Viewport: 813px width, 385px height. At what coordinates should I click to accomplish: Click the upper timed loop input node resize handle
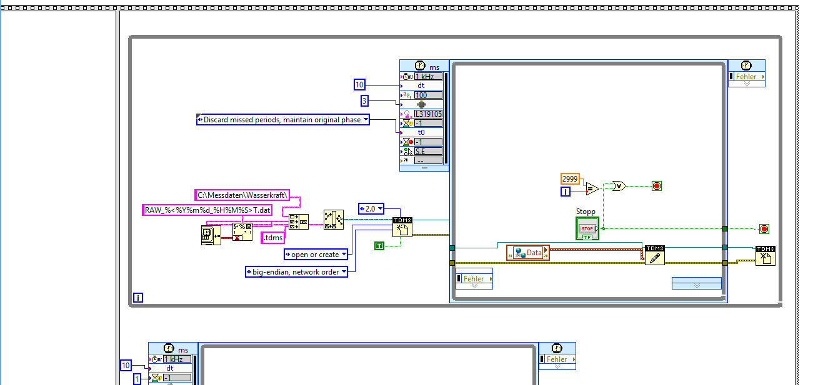pyautogui.click(x=424, y=168)
